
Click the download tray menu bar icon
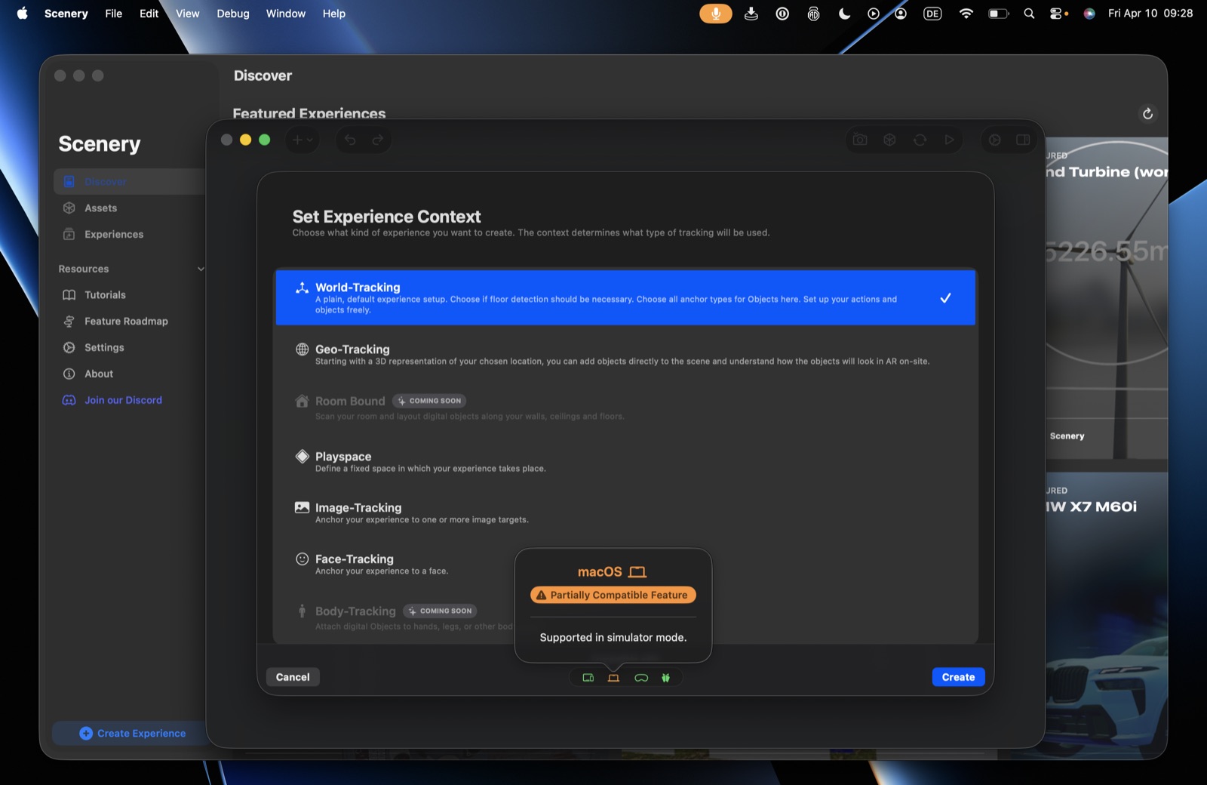[x=751, y=14]
